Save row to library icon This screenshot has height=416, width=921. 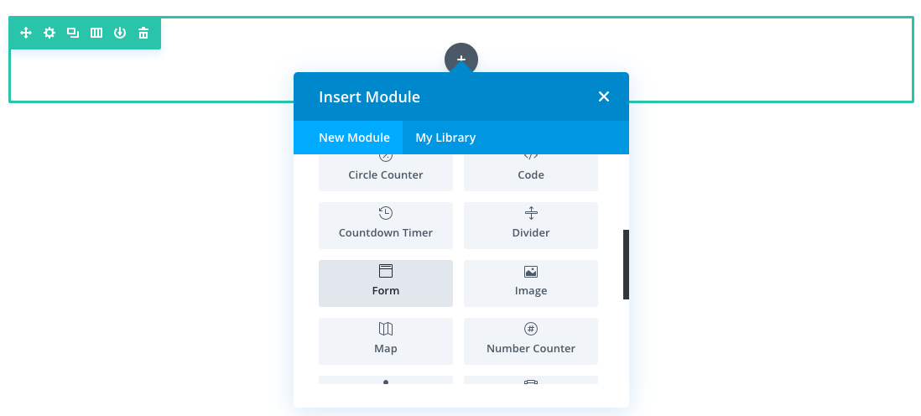tap(120, 33)
